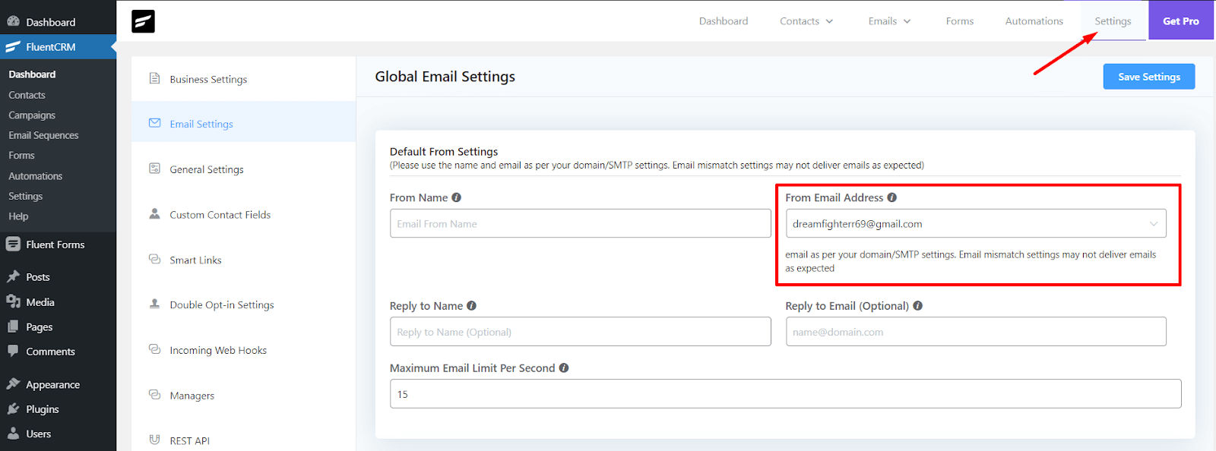Click the Plugins icon in WordPress sidebar
The height and width of the screenshot is (451, 1216).
(x=13, y=409)
